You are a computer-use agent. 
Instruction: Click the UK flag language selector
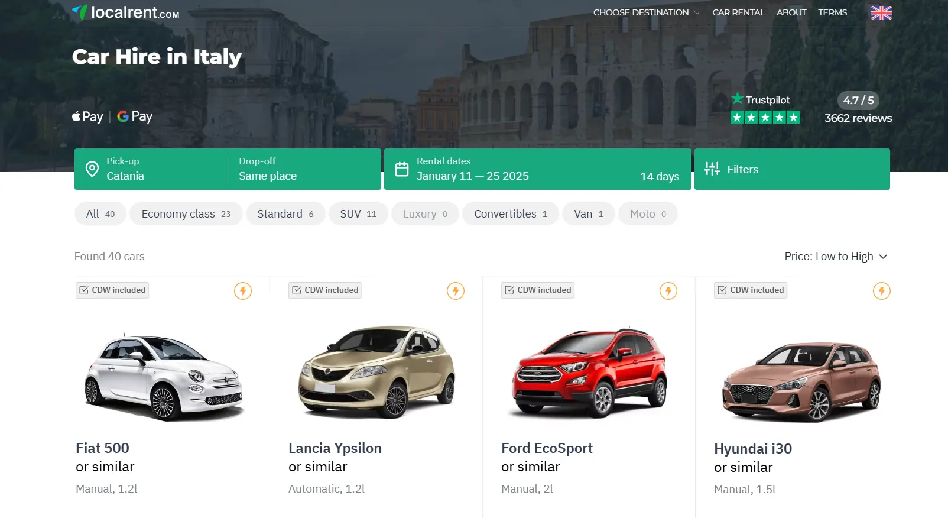(881, 12)
